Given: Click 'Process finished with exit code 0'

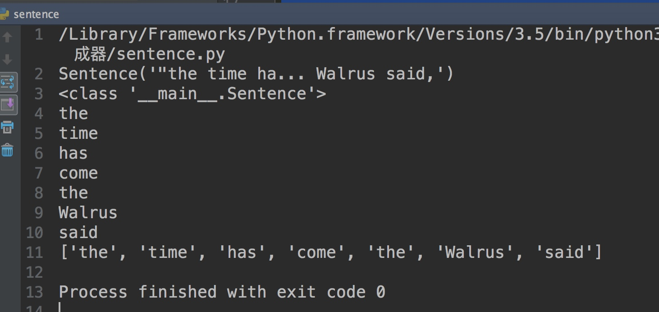Looking at the screenshot, I should coord(222,292).
